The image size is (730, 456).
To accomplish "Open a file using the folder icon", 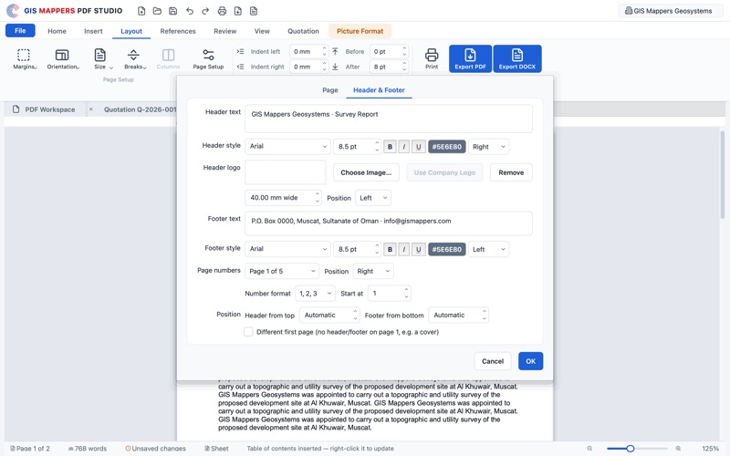I will (157, 11).
